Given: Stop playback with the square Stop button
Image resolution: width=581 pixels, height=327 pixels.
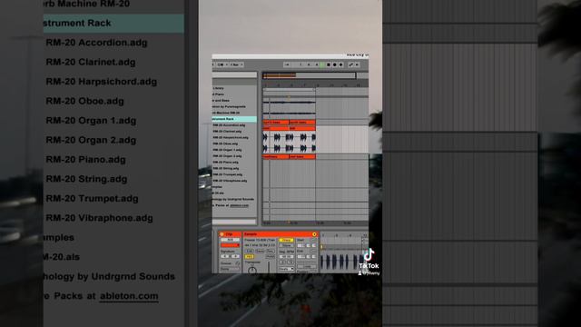Looking at the screenshot, I should [x=329, y=64].
